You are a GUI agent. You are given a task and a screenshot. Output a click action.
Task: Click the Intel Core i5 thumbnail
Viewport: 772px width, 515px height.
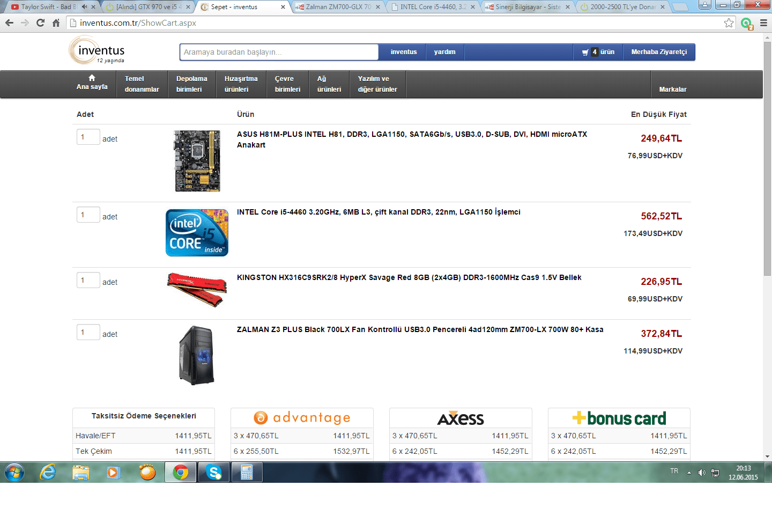coord(197,233)
